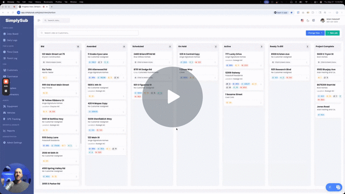Open the 2480 Briarcliff Rd NE card
Image resolution: width=345 pixels, height=194 pixels.
[x=152, y=58]
